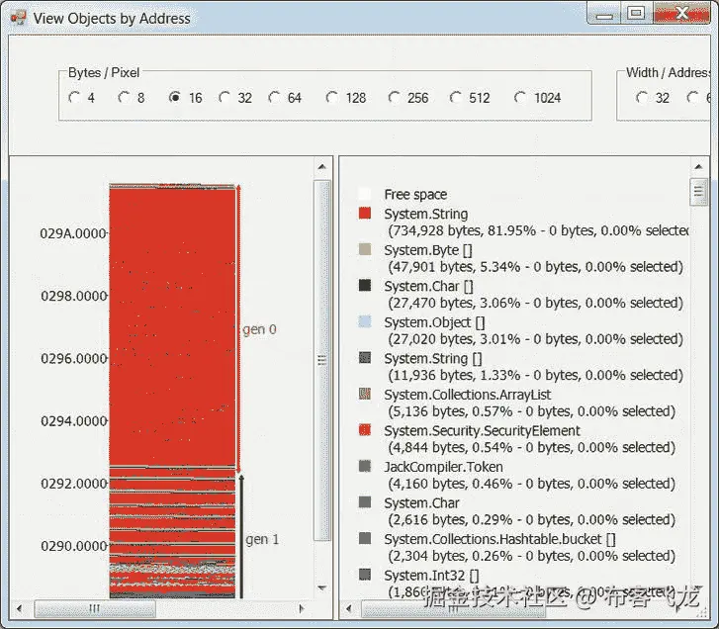The width and height of the screenshot is (719, 629).
Task: Click the 029A.0000 address label
Action: tap(73, 233)
